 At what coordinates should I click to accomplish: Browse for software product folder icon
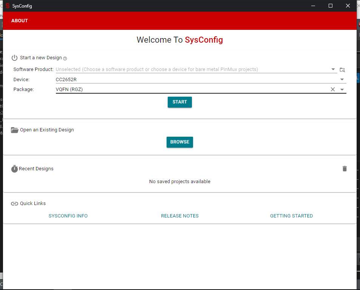(342, 70)
